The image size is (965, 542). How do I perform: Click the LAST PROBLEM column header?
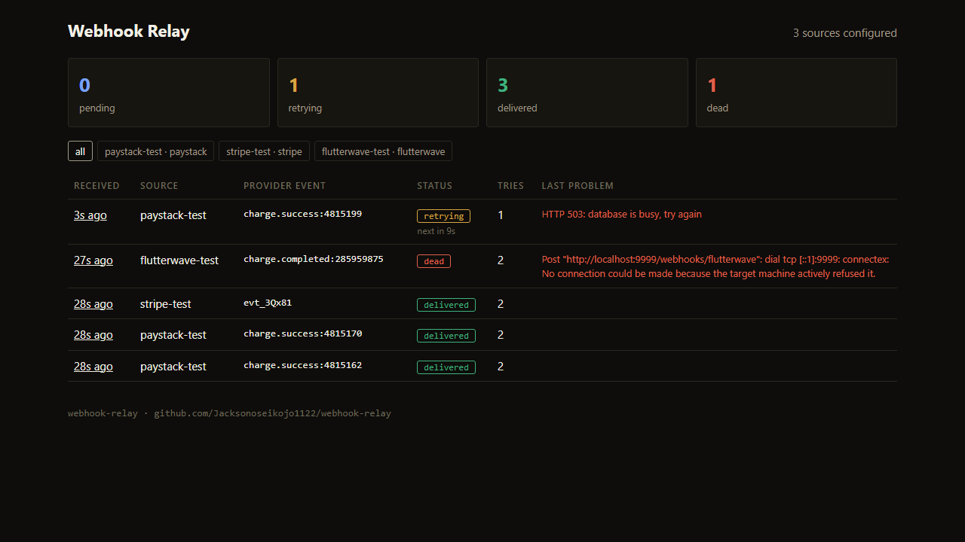pyautogui.click(x=577, y=186)
